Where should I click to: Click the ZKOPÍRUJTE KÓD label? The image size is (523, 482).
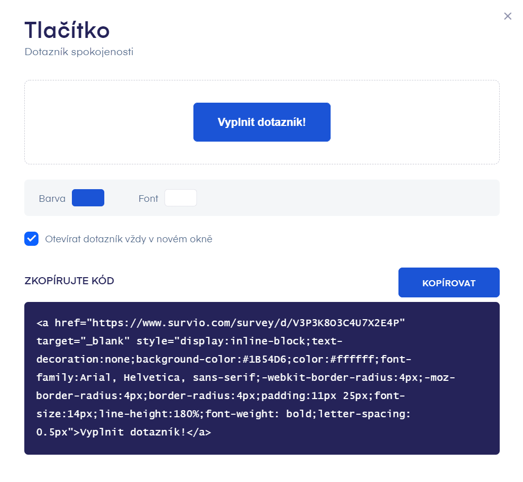click(69, 281)
